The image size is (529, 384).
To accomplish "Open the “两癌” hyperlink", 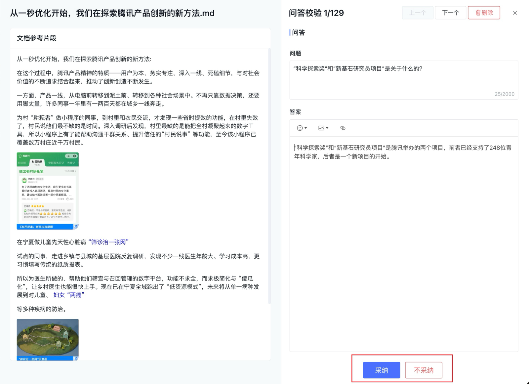I will pyautogui.click(x=76, y=295).
